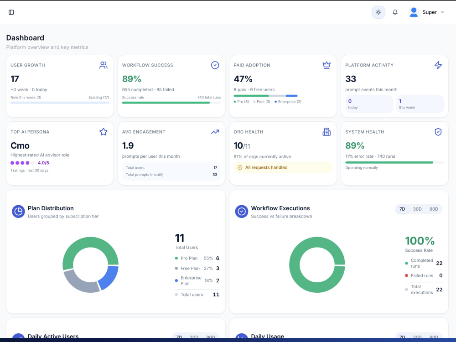
Task: Click the '8 paid · 9 free users' text
Action: pyautogui.click(x=254, y=89)
